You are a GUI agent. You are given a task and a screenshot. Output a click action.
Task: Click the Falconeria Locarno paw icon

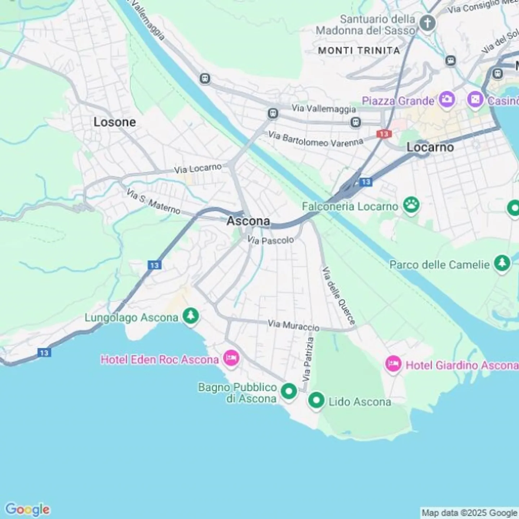point(411,205)
